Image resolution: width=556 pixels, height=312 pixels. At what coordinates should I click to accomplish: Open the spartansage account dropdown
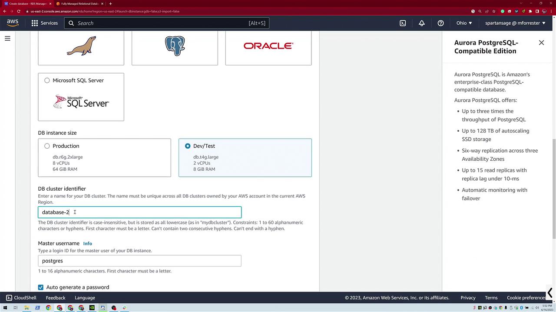click(x=516, y=23)
